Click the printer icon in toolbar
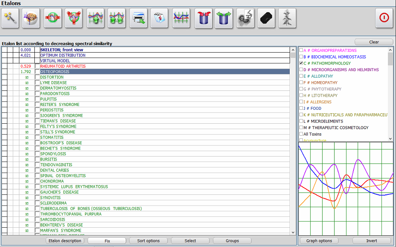Viewport: 396px width, 247px height. [x=138, y=18]
